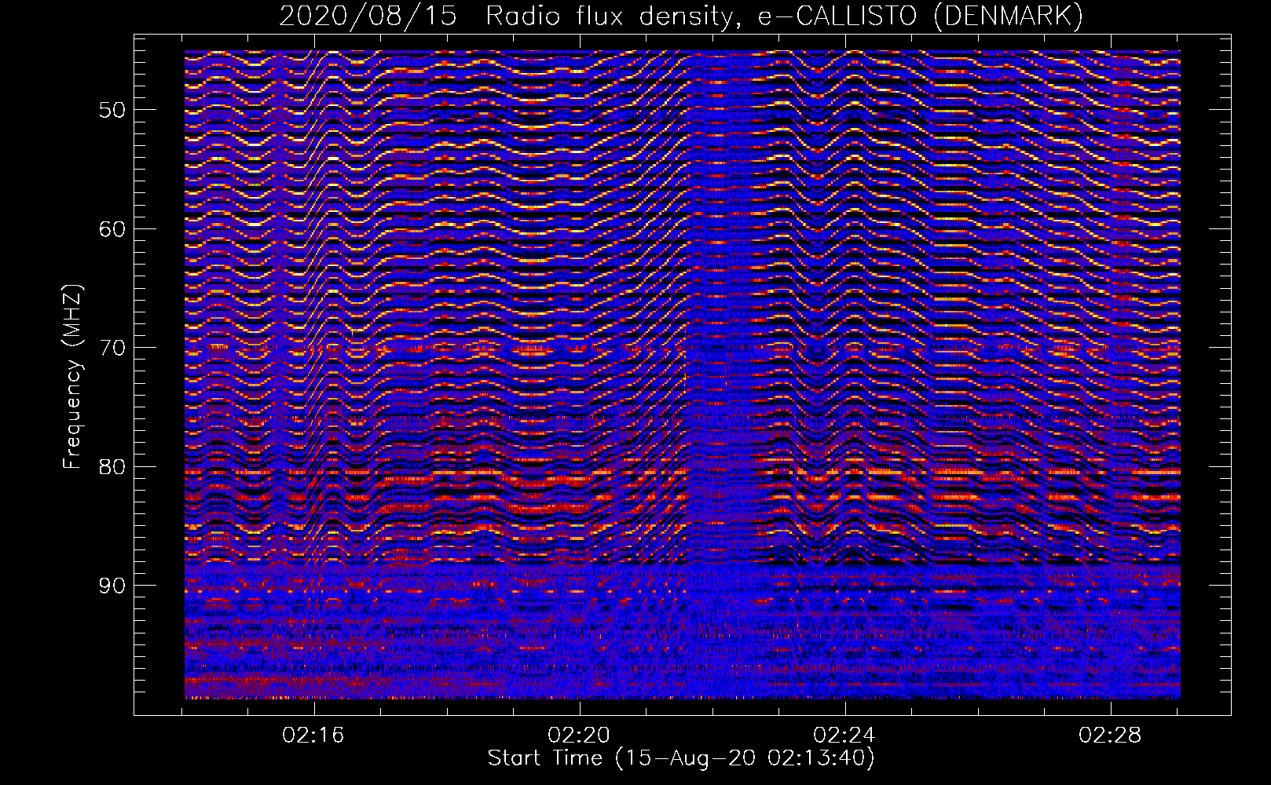The width and height of the screenshot is (1271, 785).
Task: Select the 50 frequency tick label
Action: 112,109
